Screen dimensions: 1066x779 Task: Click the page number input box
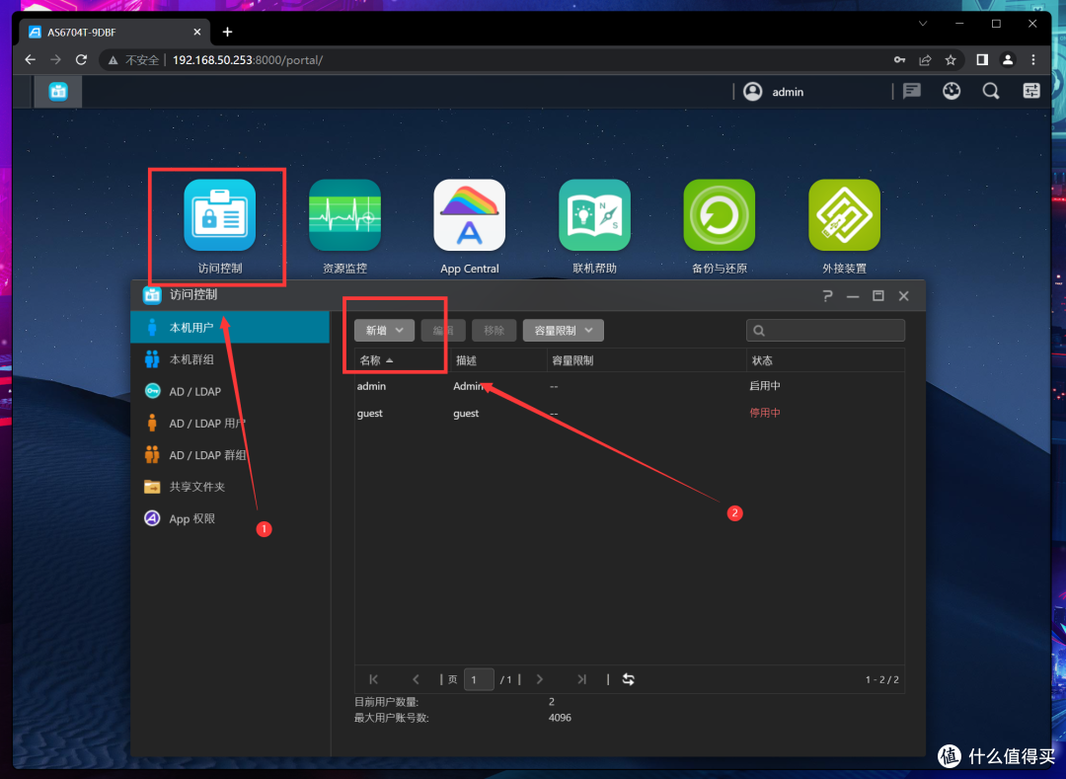pyautogui.click(x=479, y=679)
